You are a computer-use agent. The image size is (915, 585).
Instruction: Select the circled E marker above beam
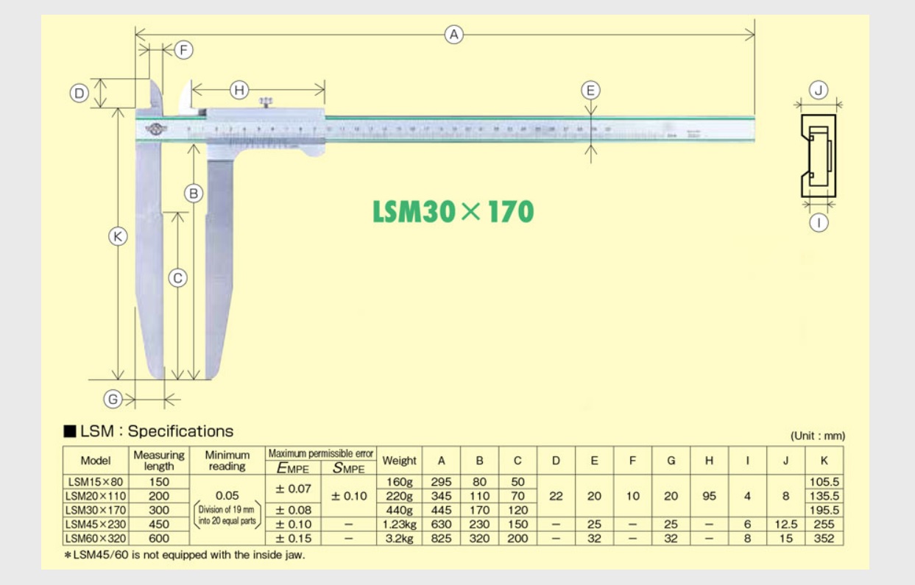(590, 91)
